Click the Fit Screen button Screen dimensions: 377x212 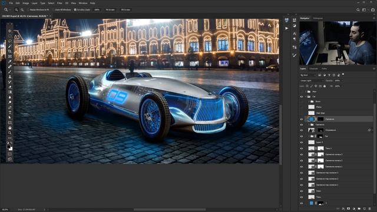tap(110, 10)
